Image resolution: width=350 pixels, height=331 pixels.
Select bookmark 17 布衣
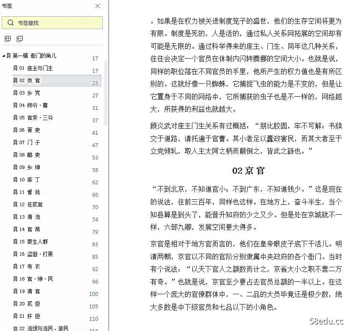click(30, 266)
